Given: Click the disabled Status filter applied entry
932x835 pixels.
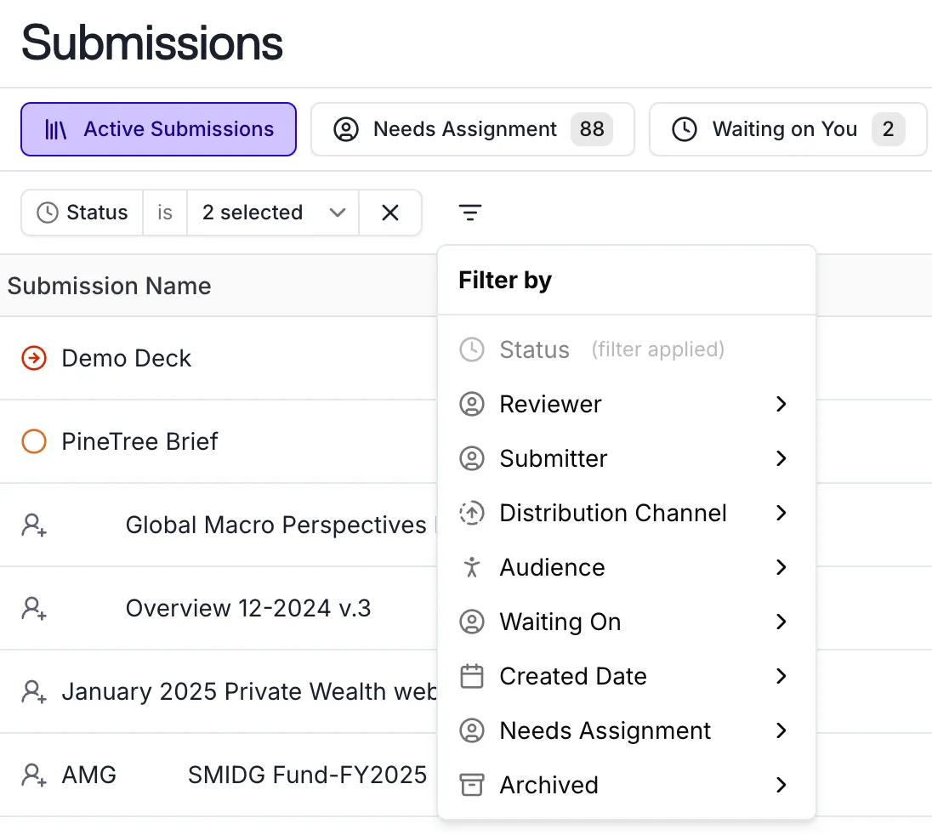Looking at the screenshot, I should (x=627, y=349).
